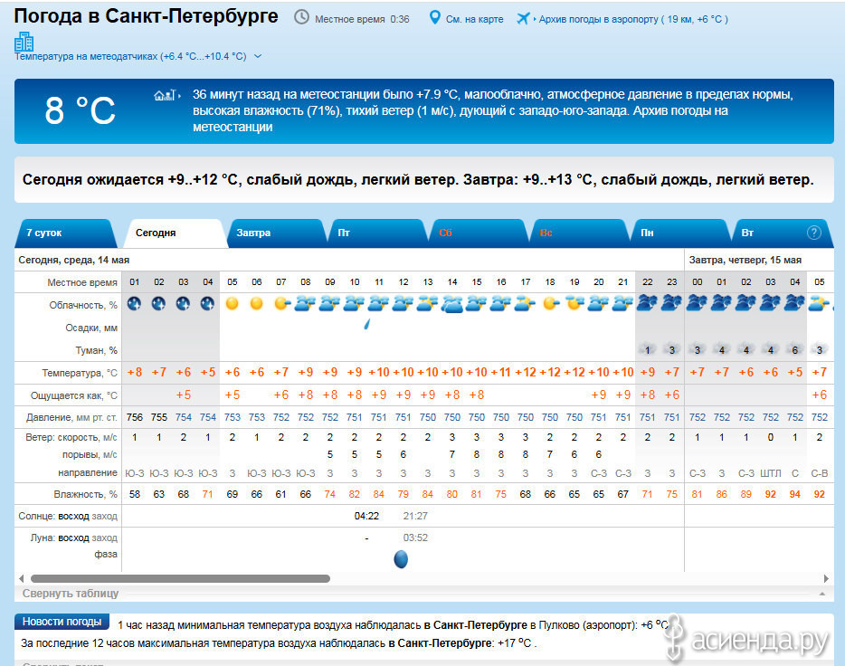
Task: Open the См. на карте link
Action: 474,19
